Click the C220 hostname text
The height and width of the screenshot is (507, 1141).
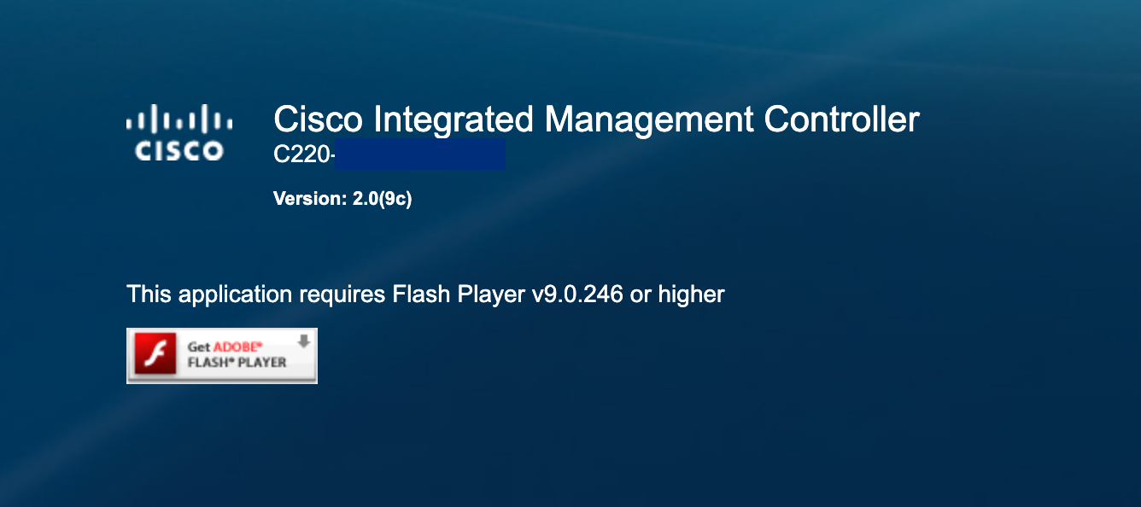click(x=303, y=155)
